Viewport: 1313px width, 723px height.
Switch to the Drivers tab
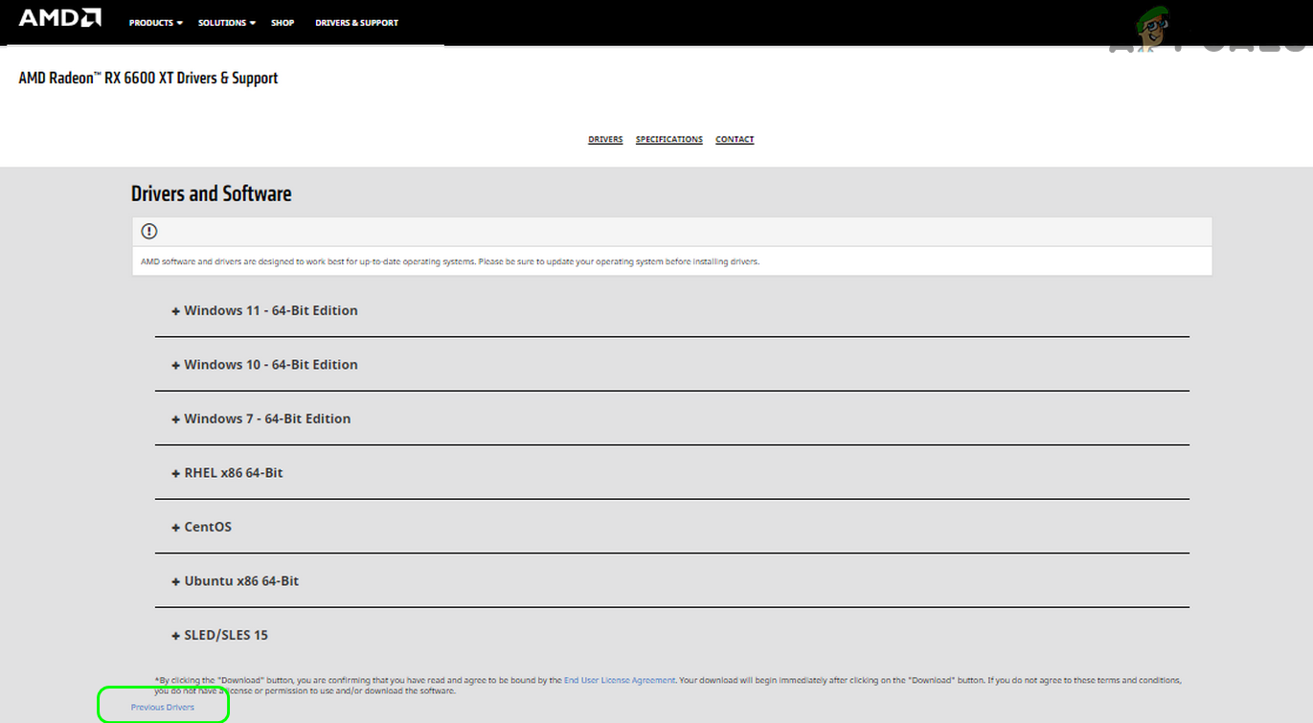click(x=605, y=140)
